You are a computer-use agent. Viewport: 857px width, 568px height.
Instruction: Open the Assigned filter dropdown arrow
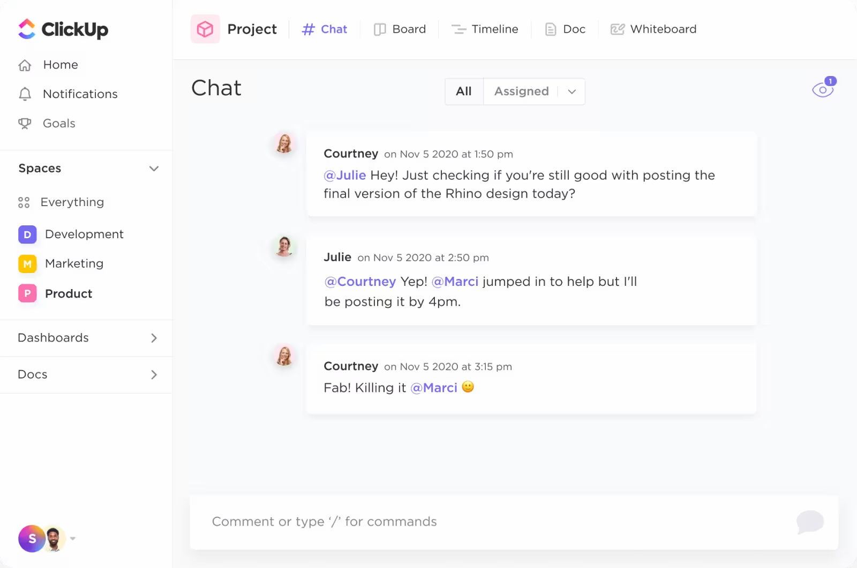[x=571, y=92]
